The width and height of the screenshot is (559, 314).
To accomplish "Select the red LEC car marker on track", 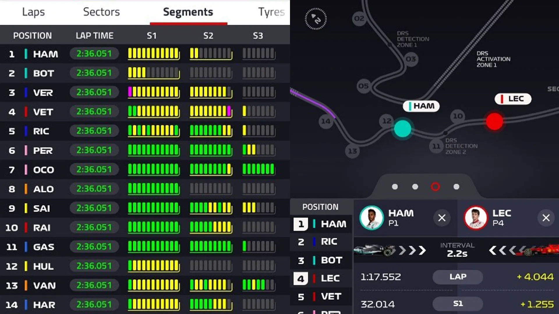I will (x=494, y=121).
